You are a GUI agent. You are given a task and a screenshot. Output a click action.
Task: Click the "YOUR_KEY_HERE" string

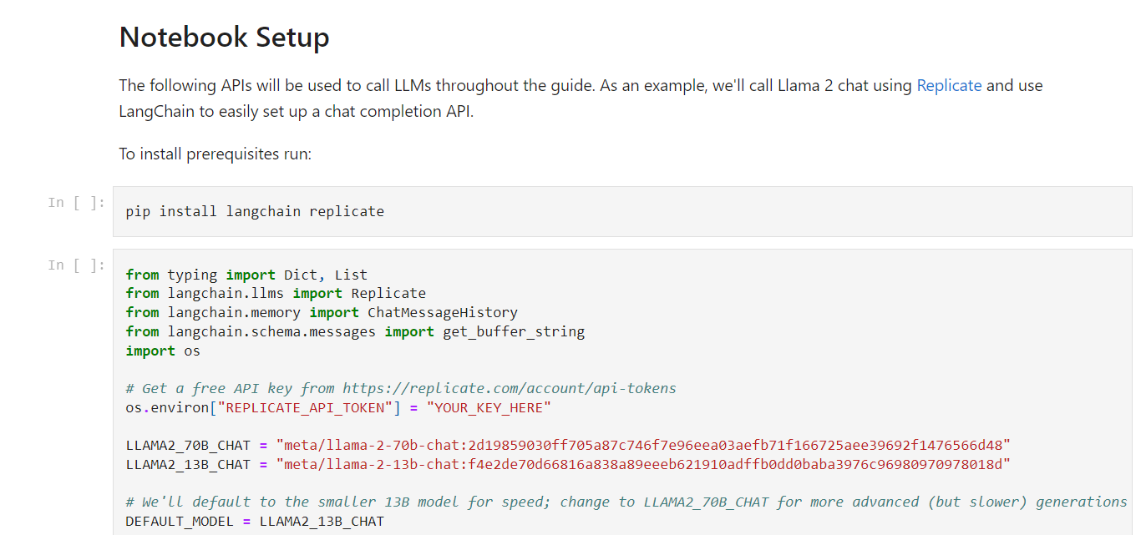(x=489, y=408)
